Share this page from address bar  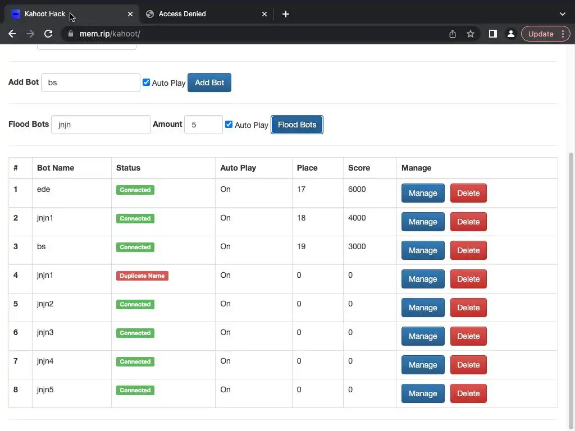(x=453, y=34)
